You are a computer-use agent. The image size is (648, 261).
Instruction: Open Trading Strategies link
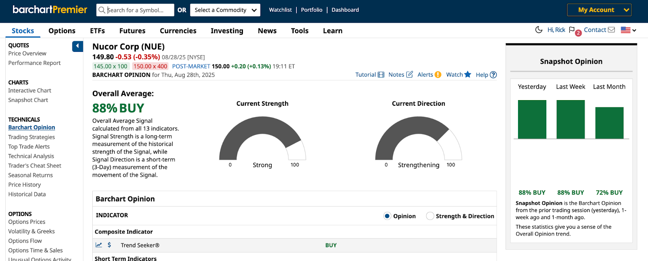click(x=32, y=137)
